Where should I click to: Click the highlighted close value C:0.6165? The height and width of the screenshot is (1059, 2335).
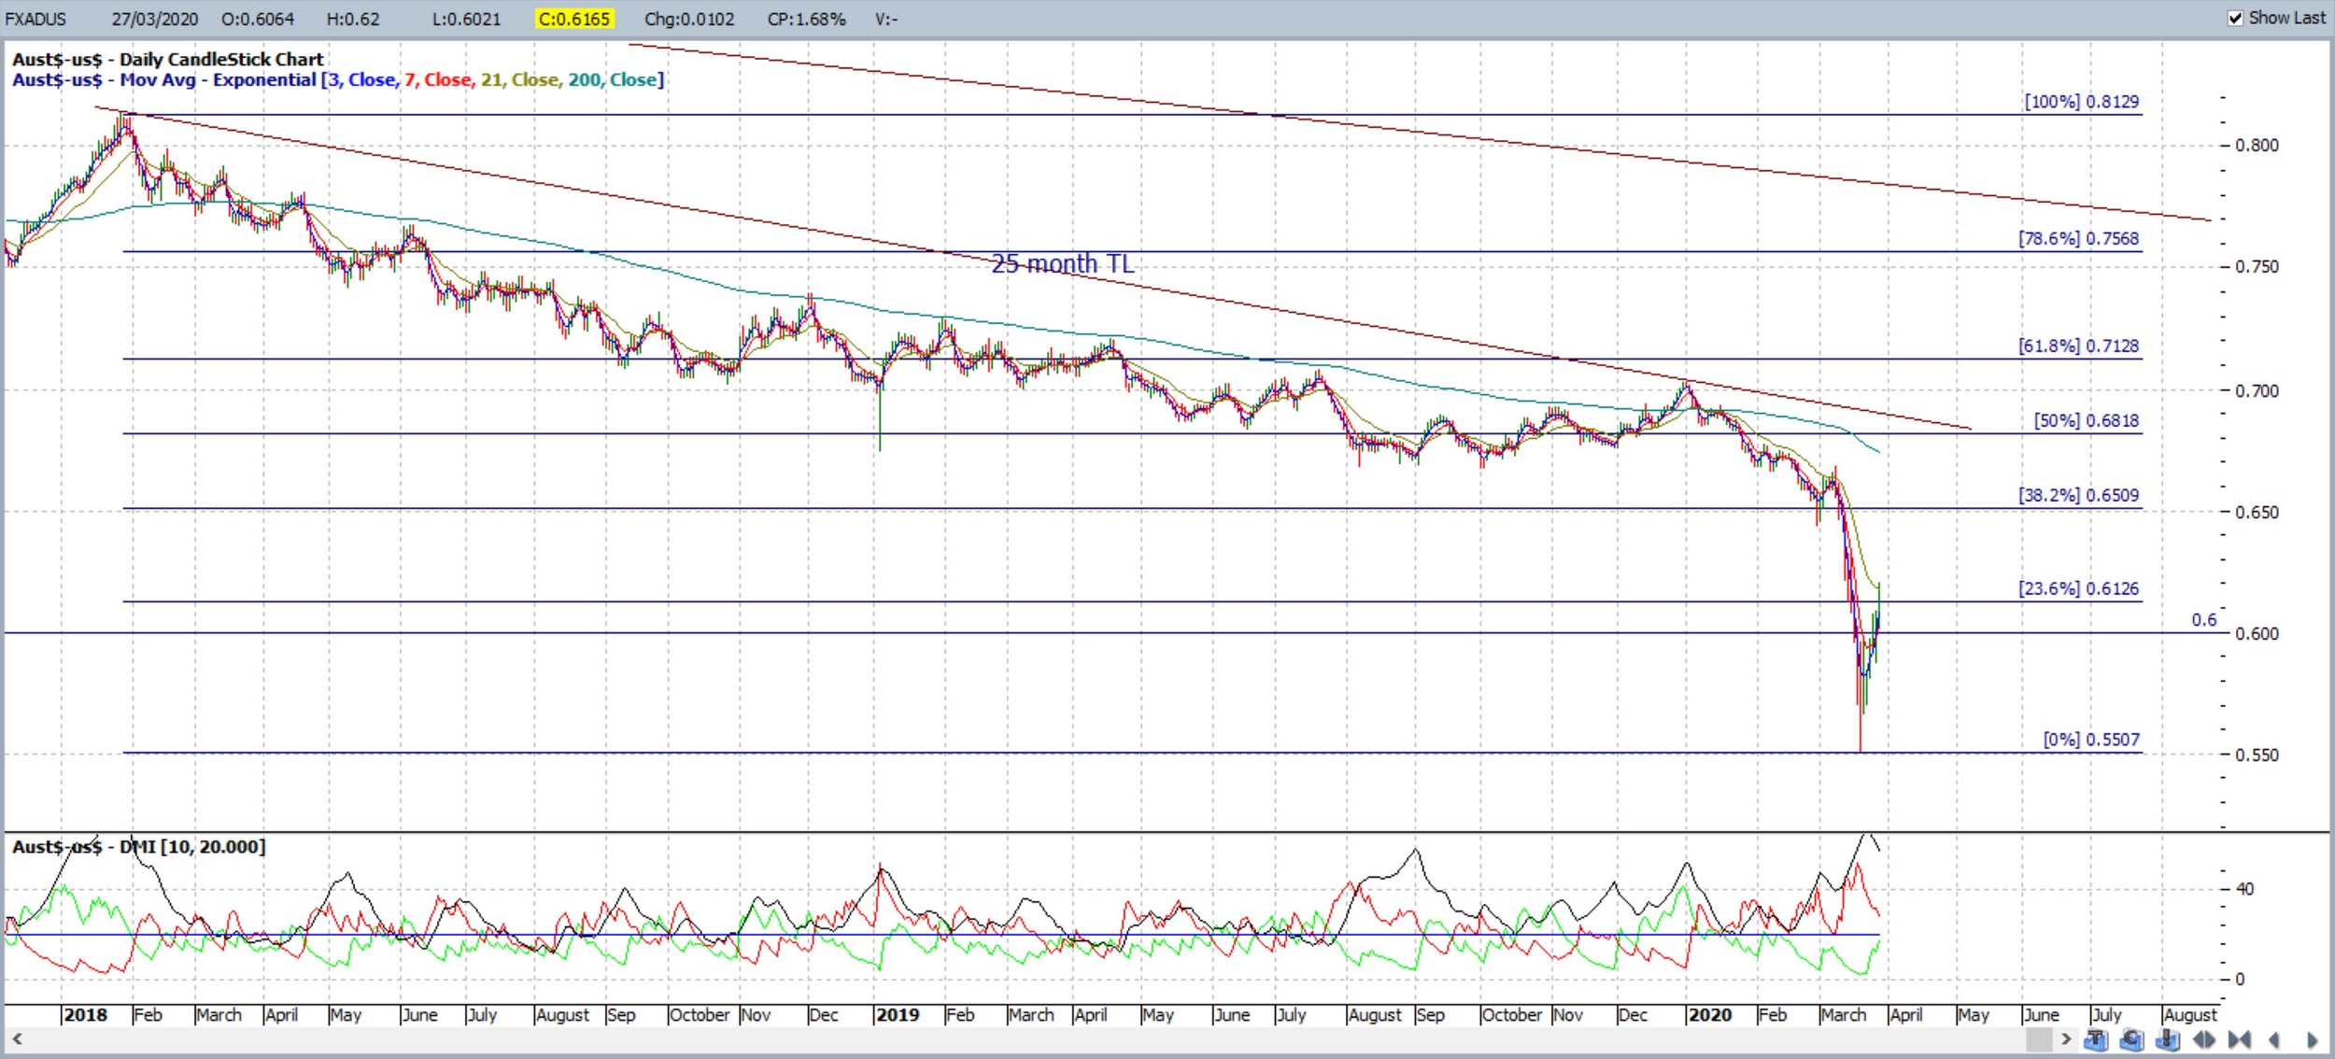[574, 19]
